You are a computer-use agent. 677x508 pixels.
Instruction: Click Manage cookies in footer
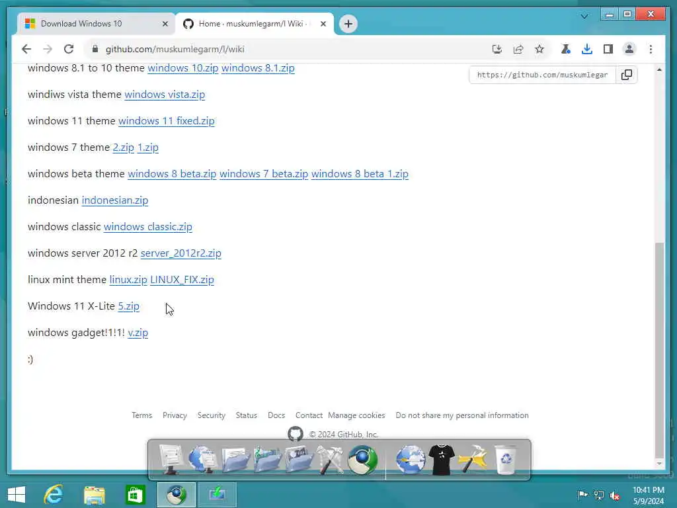[356, 415]
